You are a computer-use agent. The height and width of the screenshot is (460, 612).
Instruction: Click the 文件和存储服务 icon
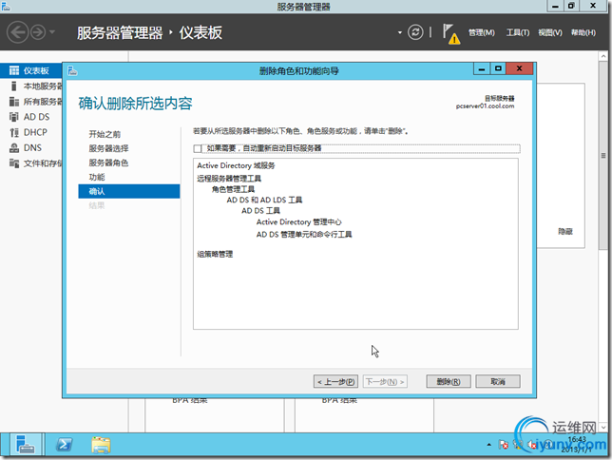tap(14, 163)
